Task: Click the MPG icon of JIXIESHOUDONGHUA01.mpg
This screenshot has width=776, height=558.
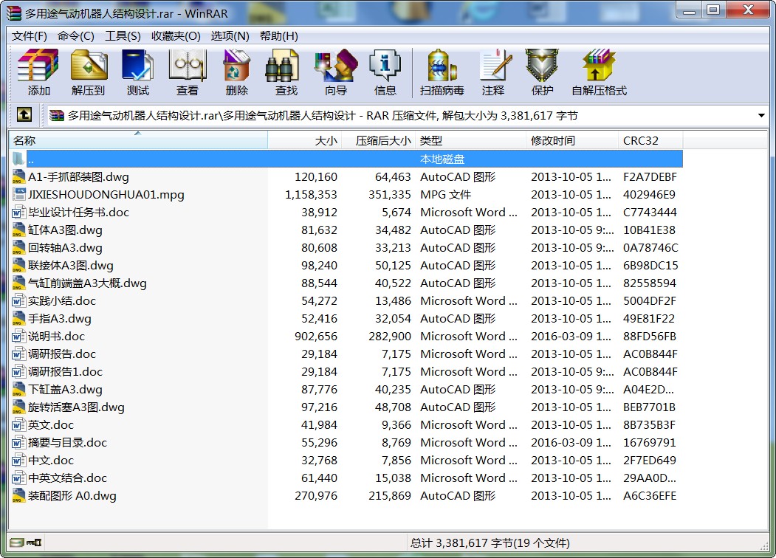Action: 18,194
